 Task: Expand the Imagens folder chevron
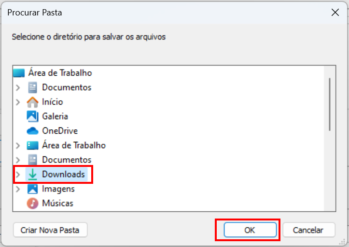18,189
